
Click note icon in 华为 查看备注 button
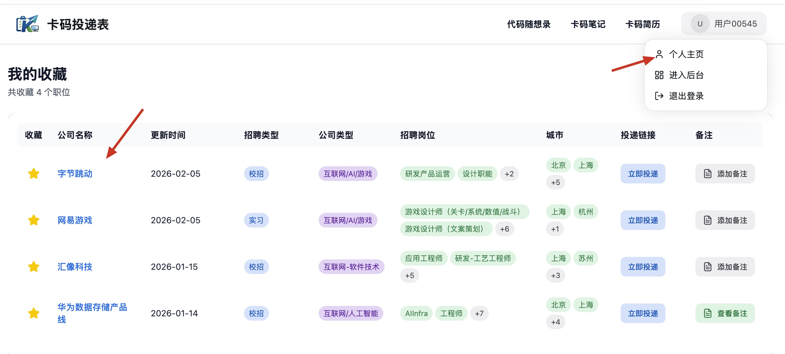pyautogui.click(x=707, y=313)
